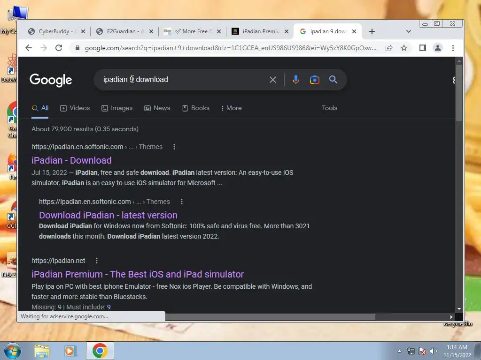The width and height of the screenshot is (481, 360).
Task: Click the horizontal scrollbar right arrow
Action: point(451,317)
